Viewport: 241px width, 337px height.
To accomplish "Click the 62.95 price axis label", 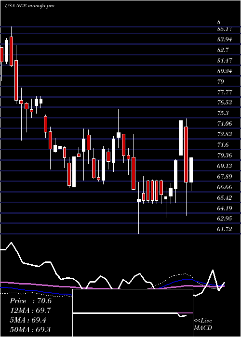I will click(x=225, y=219).
